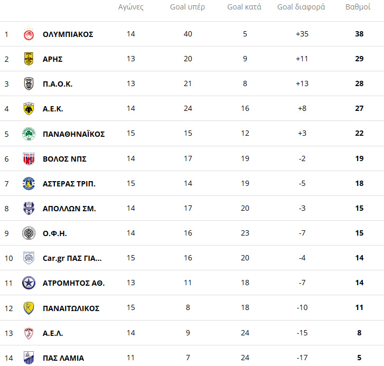Click the Panaitolikos yellow shield crest

tap(29, 308)
